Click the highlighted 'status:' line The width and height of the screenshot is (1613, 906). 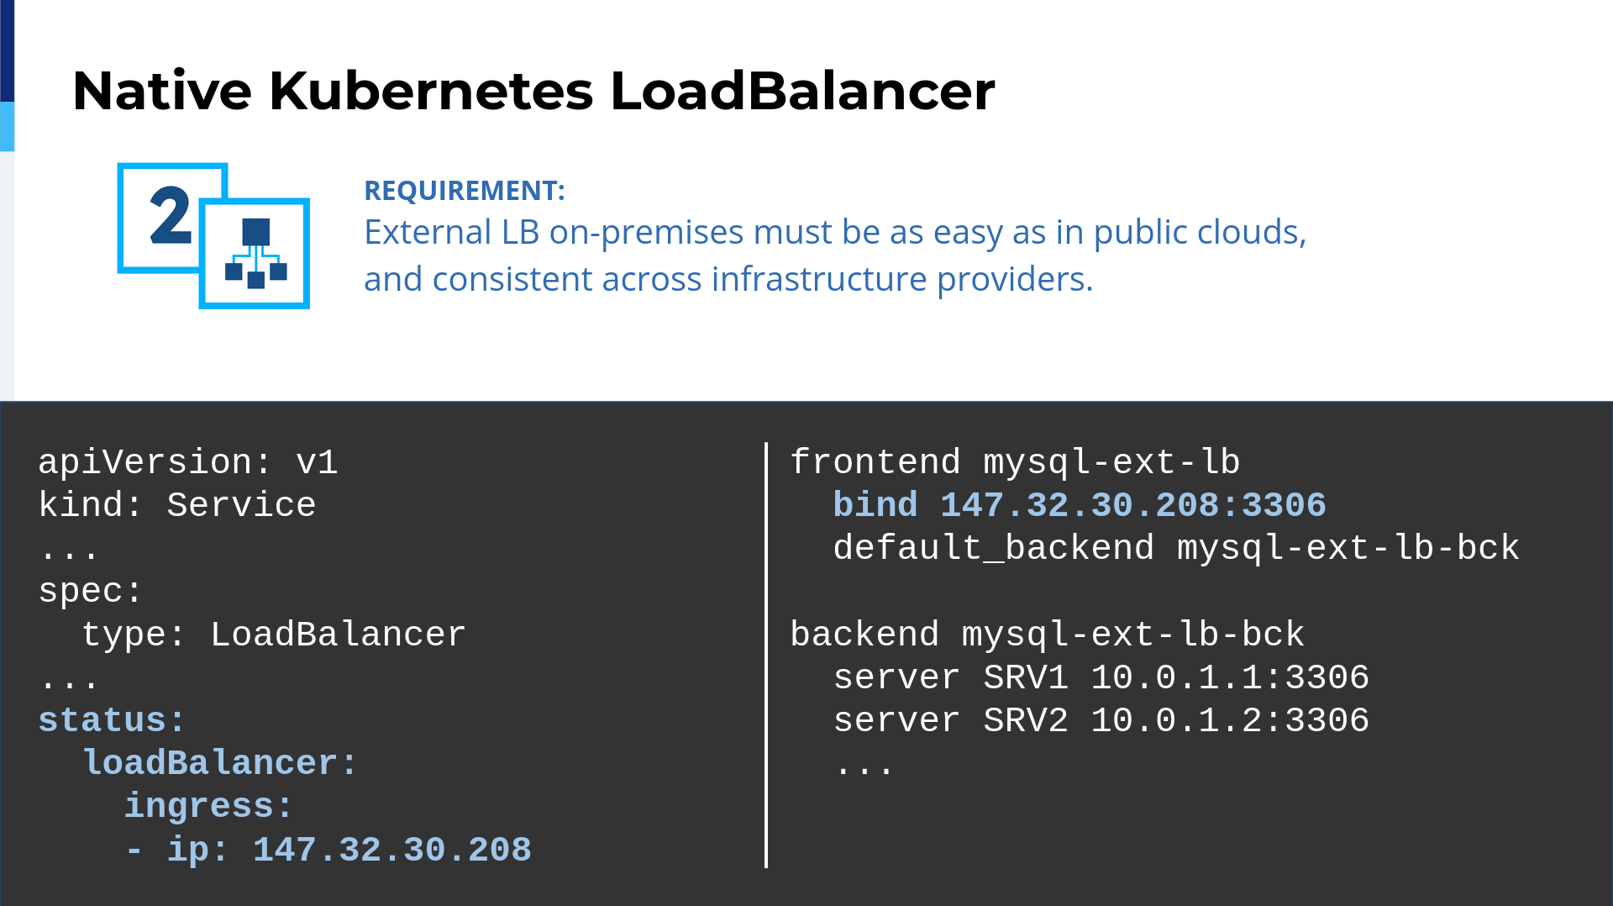pos(112,720)
